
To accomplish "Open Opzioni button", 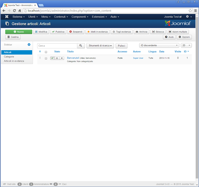I will [x=184, y=37].
